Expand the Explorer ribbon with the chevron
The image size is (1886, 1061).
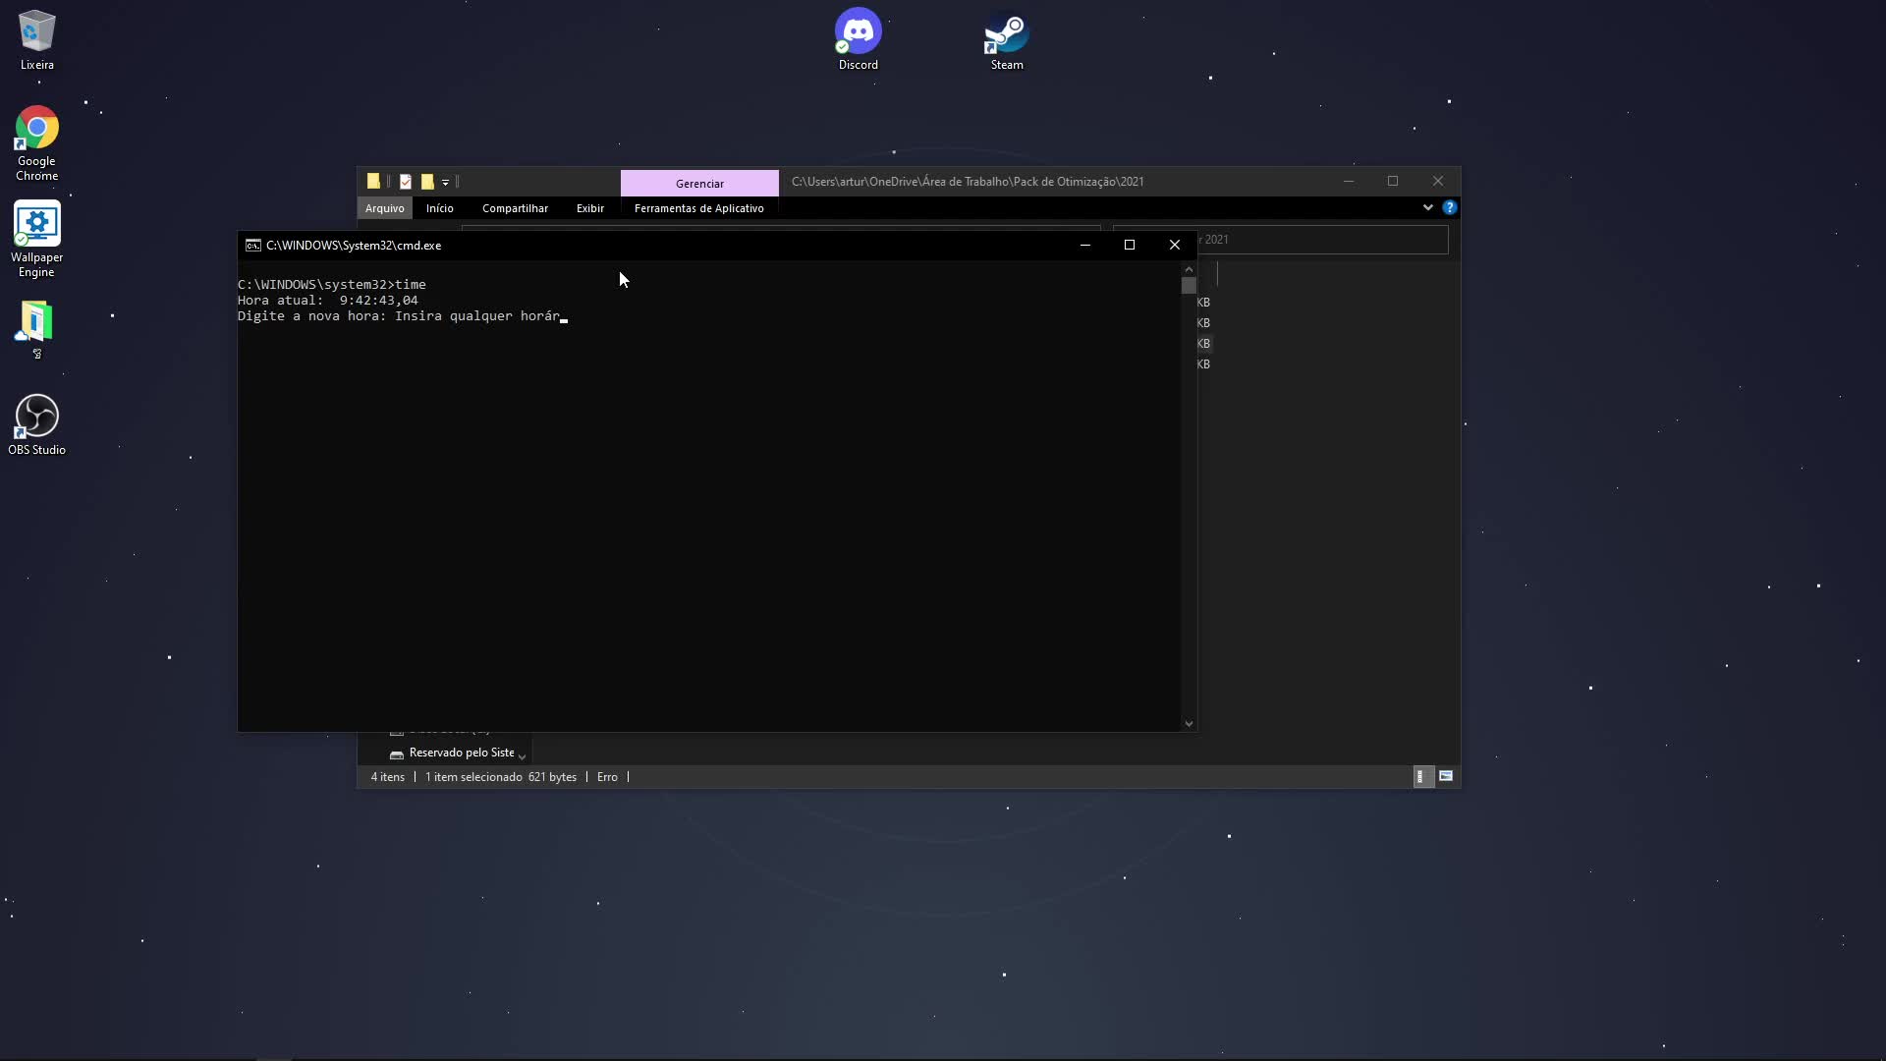[x=1427, y=208]
